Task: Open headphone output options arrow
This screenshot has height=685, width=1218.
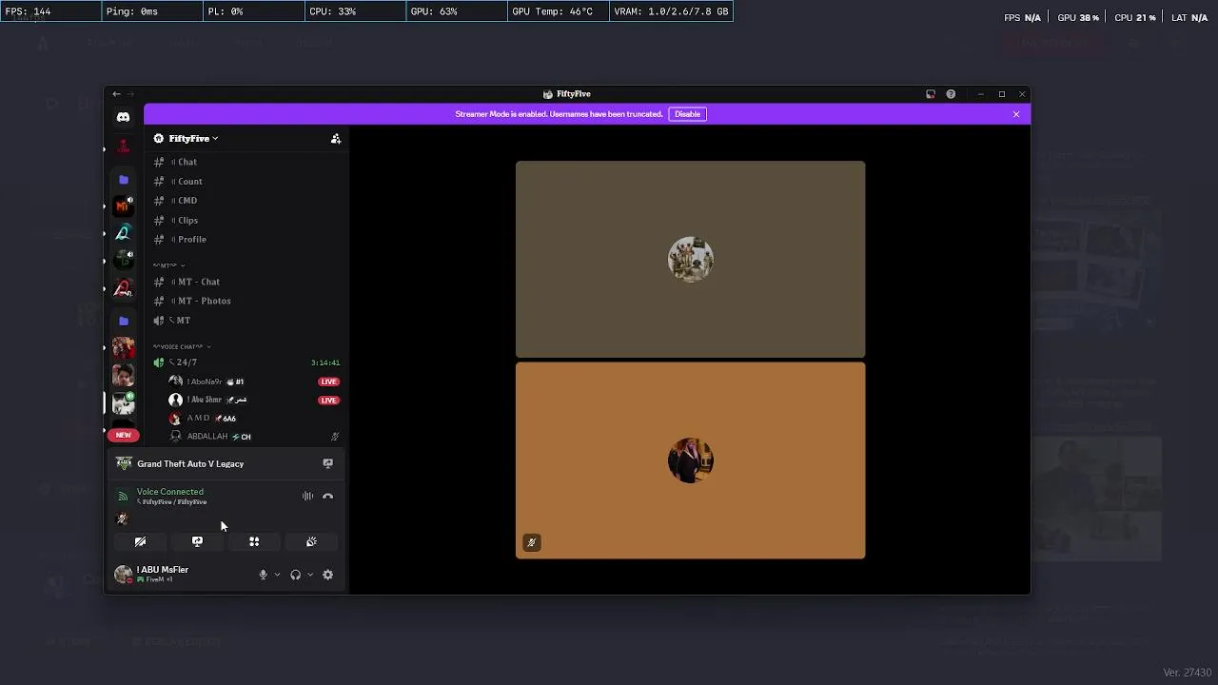Action: point(309,575)
